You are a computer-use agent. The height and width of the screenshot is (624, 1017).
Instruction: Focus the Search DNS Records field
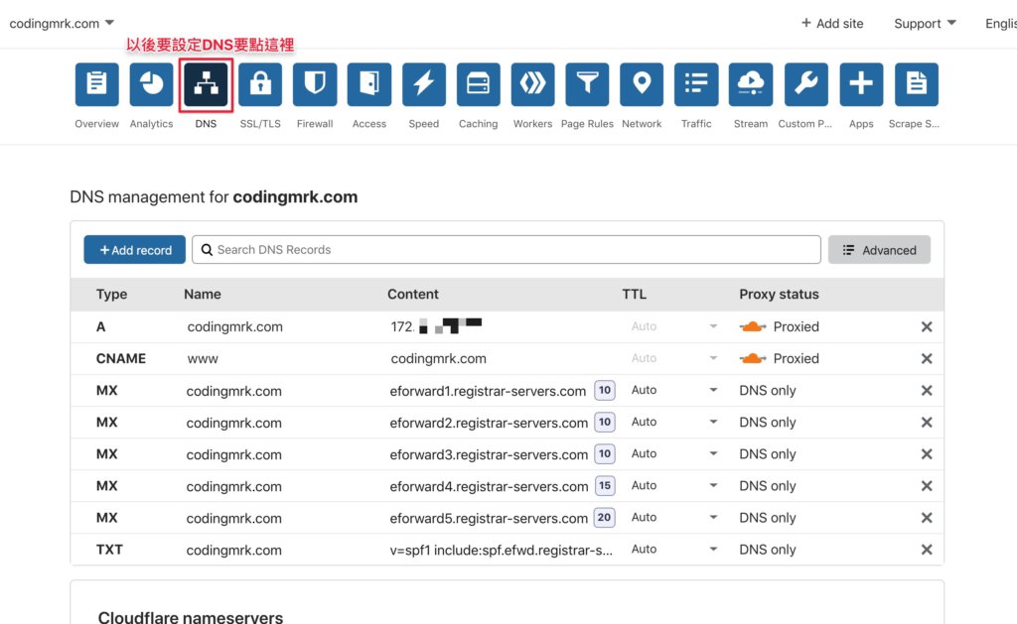coord(506,249)
